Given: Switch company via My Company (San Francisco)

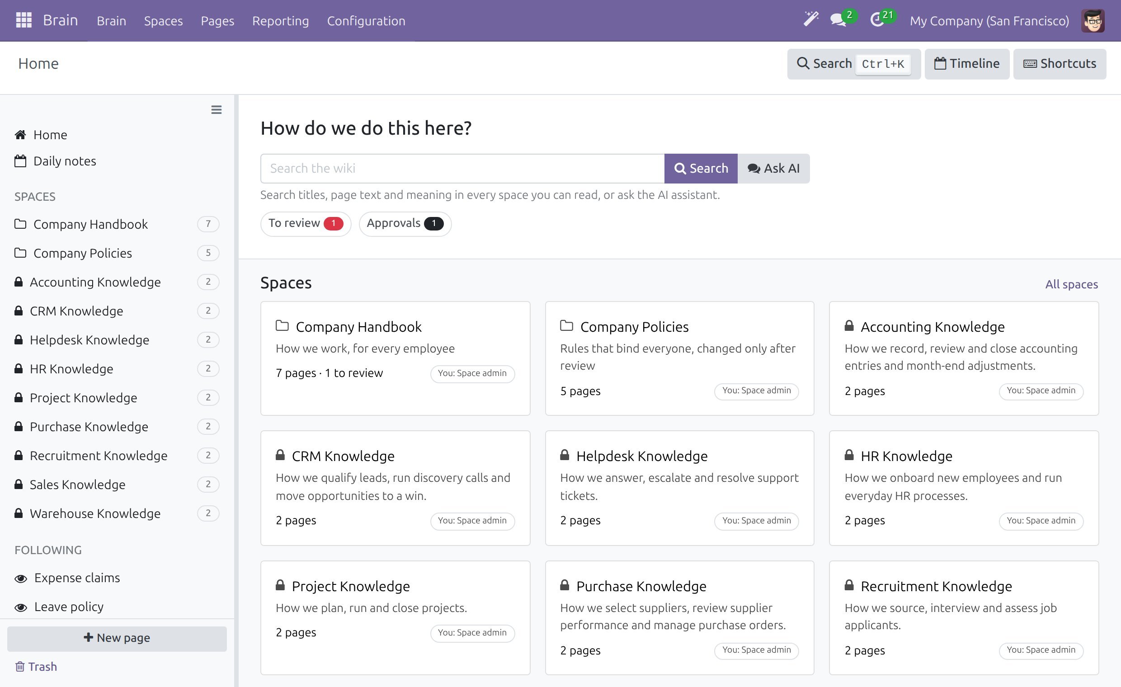Looking at the screenshot, I should click(989, 21).
